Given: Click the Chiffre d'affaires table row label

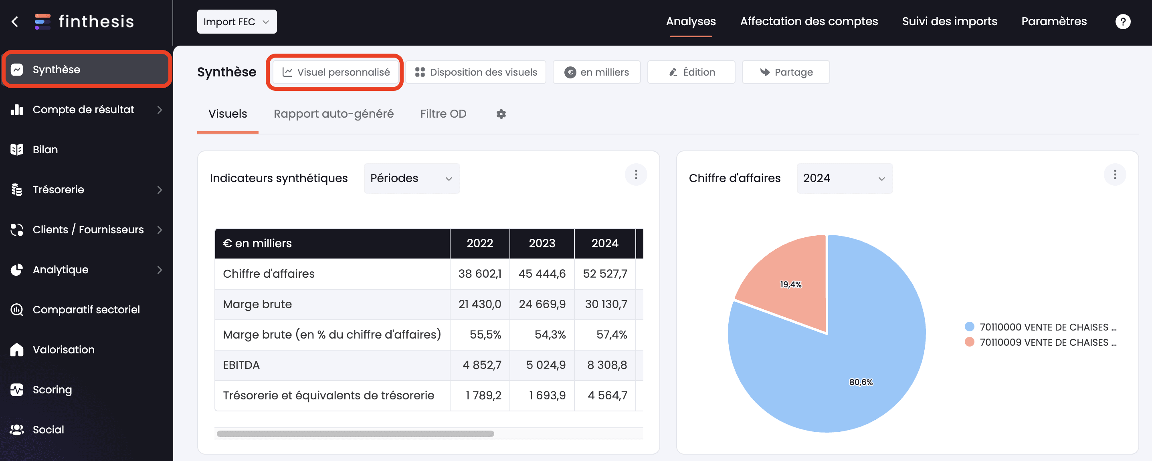Looking at the screenshot, I should (x=269, y=274).
